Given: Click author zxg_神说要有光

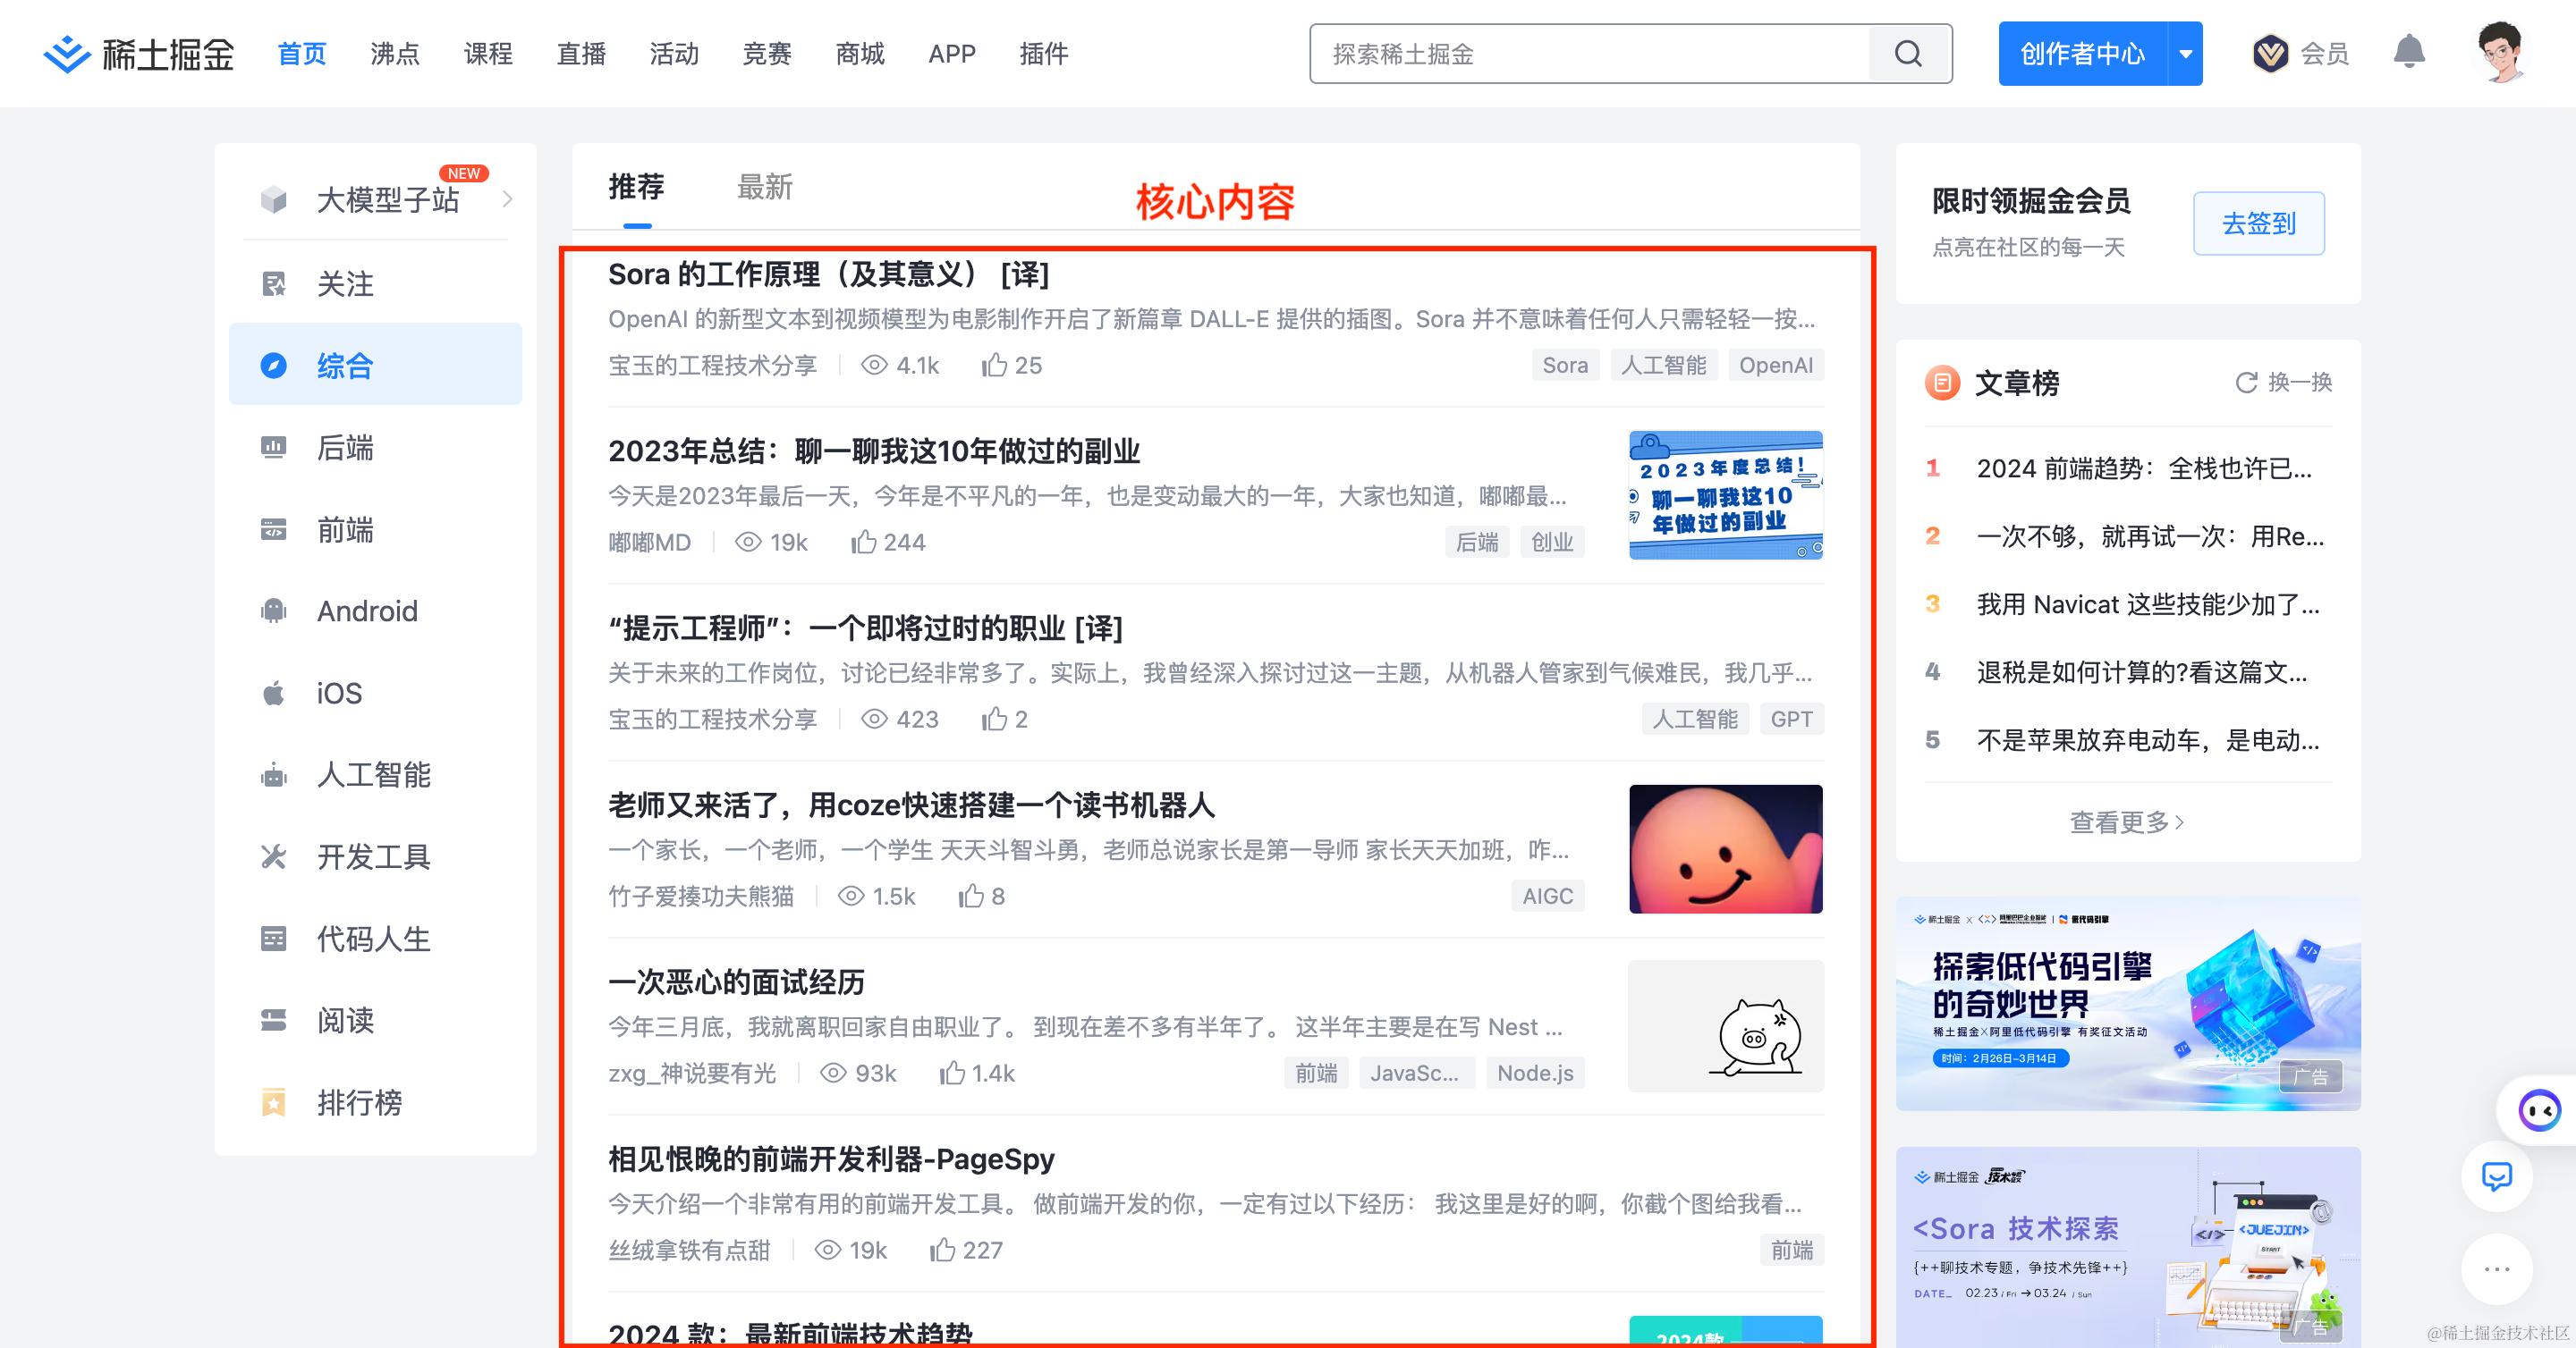Looking at the screenshot, I should (x=692, y=1074).
